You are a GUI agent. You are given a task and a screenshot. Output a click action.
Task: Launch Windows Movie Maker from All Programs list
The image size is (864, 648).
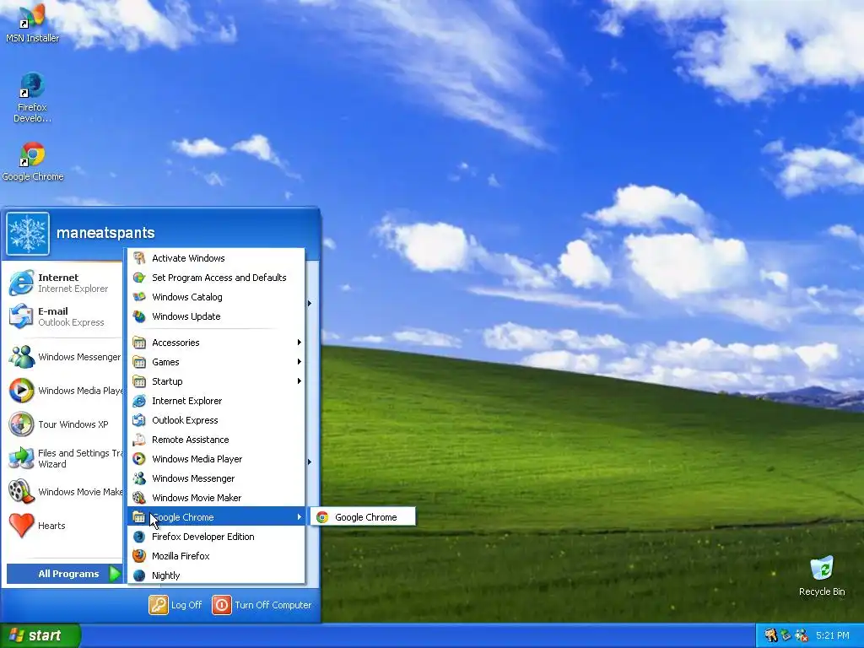pos(217,498)
